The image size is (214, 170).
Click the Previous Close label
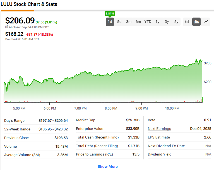(x=16, y=138)
